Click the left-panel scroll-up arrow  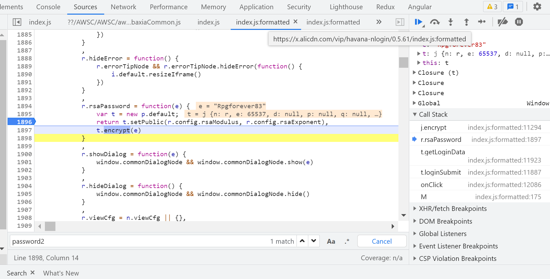2,35
